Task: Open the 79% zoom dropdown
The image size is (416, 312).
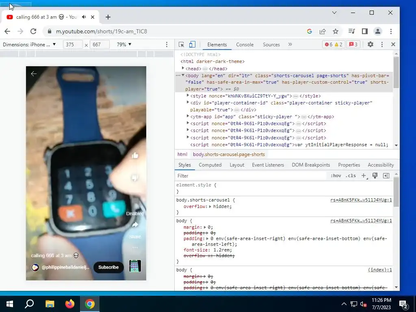Action: [x=124, y=45]
